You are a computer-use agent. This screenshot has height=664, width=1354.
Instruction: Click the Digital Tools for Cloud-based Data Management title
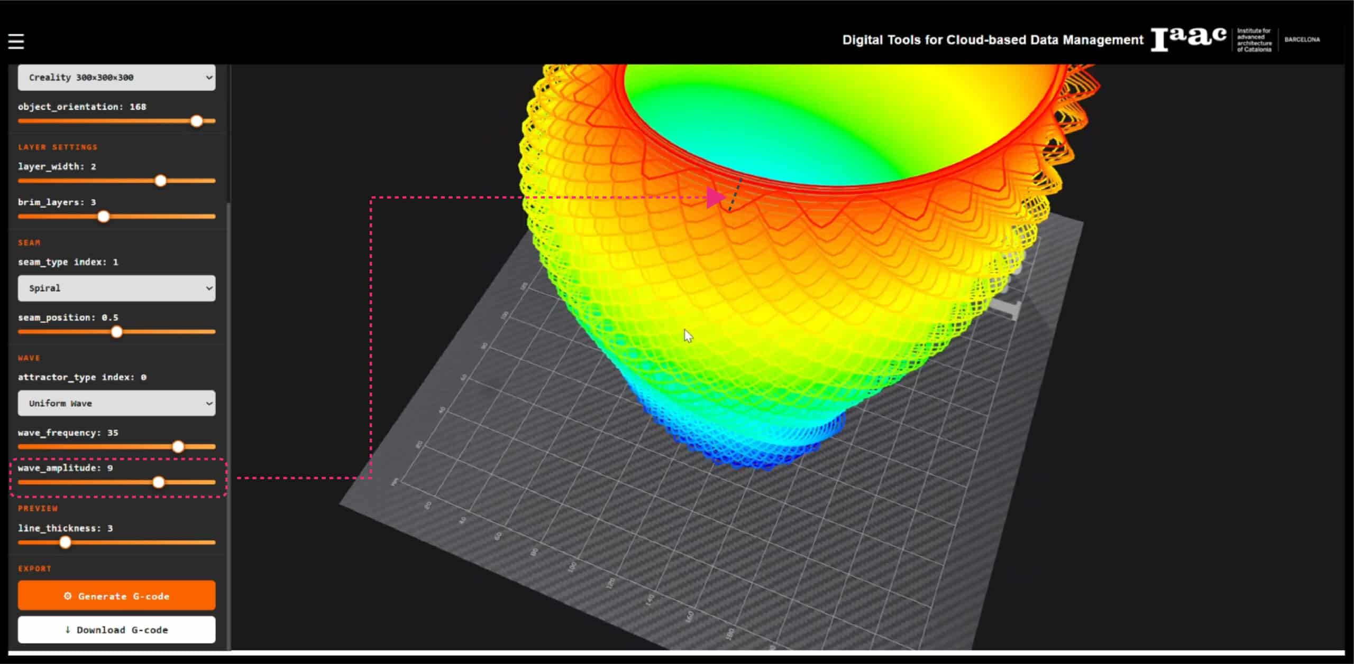point(992,40)
